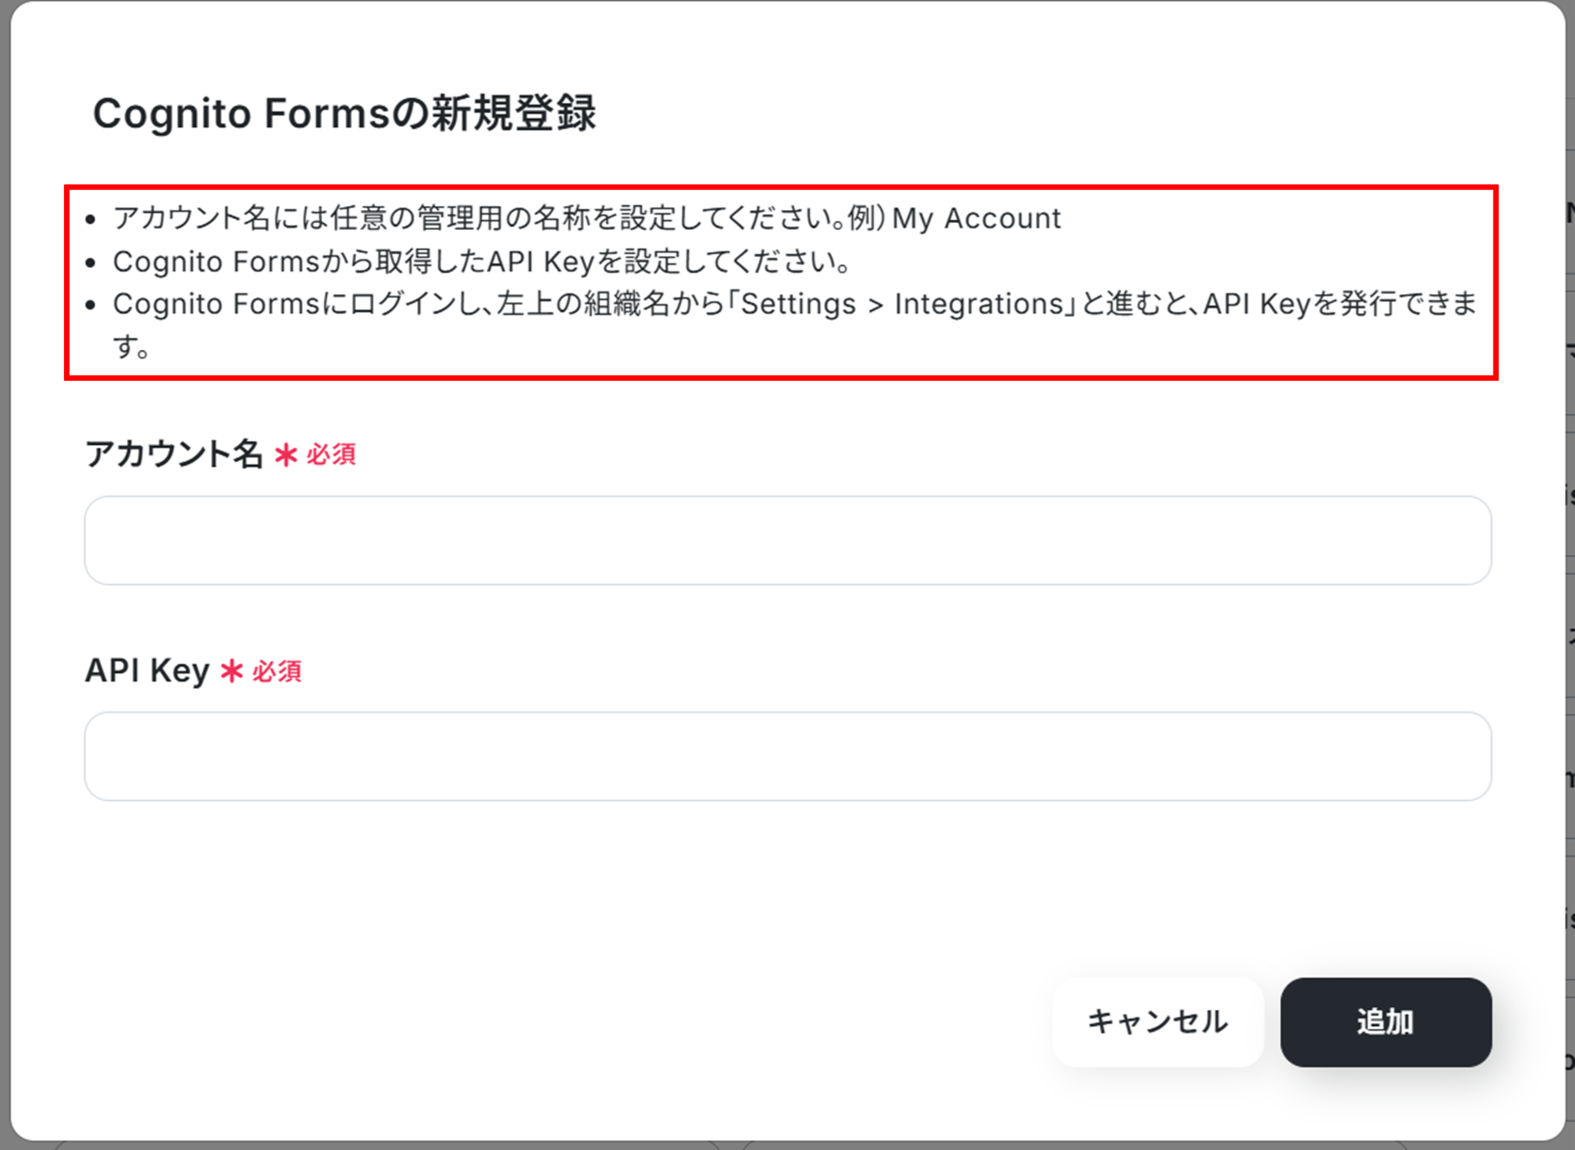Image resolution: width=1575 pixels, height=1150 pixels.
Task: Click the dimmed background right of the dialog
Action: pyautogui.click(x=1570, y=538)
